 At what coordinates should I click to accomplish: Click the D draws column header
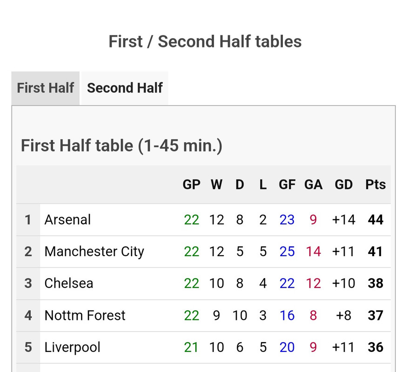(240, 185)
